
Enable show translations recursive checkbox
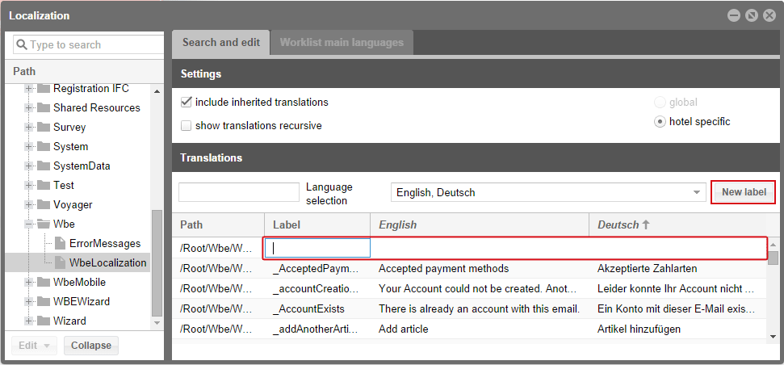[x=187, y=126]
